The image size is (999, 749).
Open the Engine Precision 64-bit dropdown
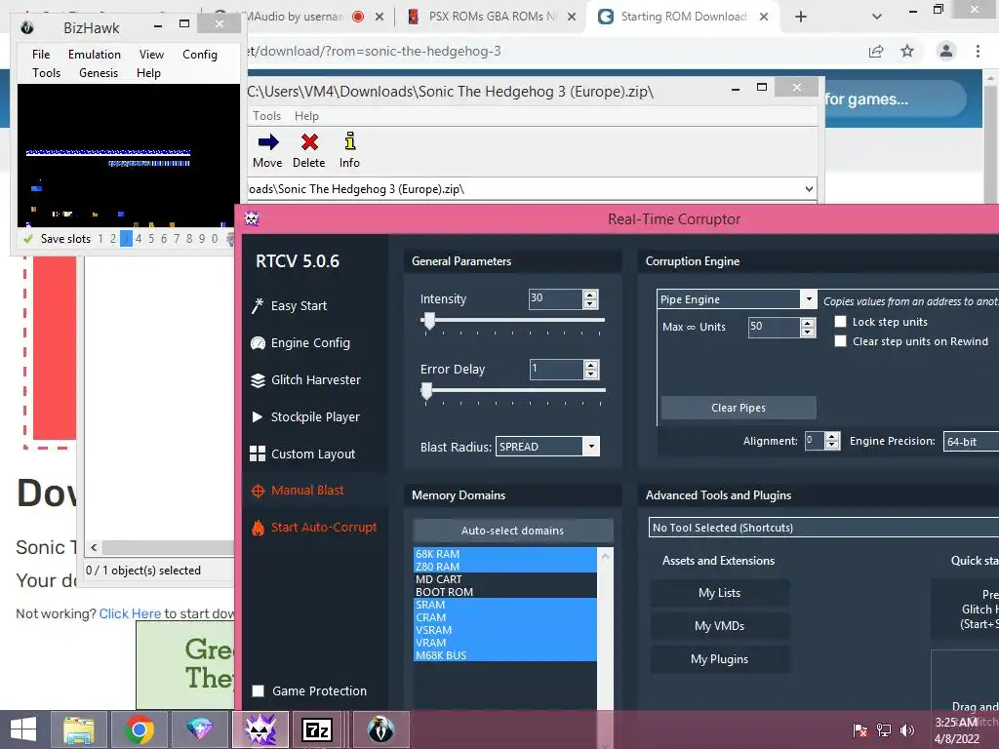point(971,442)
